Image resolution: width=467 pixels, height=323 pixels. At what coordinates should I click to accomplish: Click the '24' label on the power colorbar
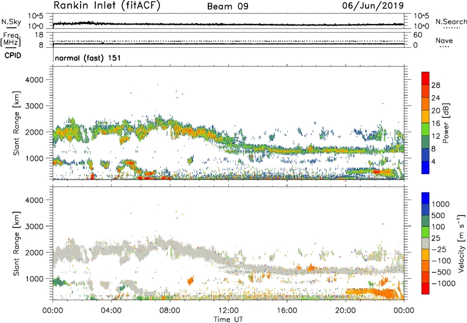[x=435, y=98]
